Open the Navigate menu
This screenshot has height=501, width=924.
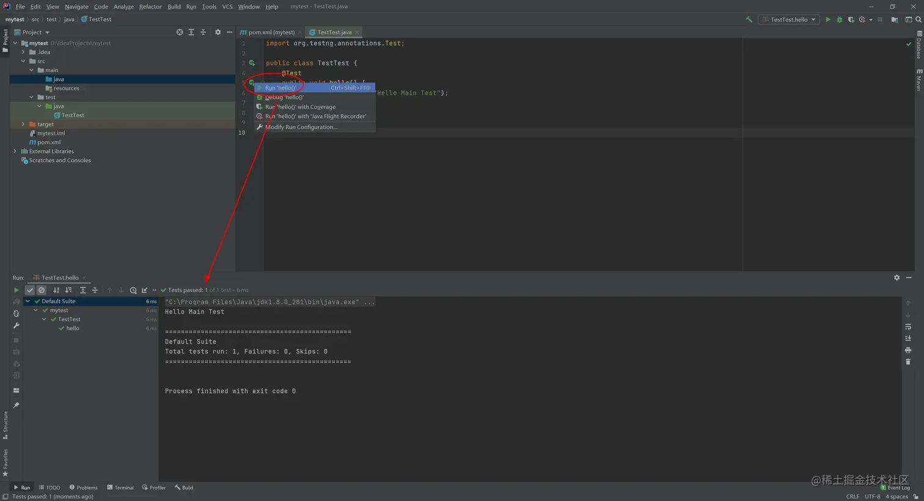76,7
